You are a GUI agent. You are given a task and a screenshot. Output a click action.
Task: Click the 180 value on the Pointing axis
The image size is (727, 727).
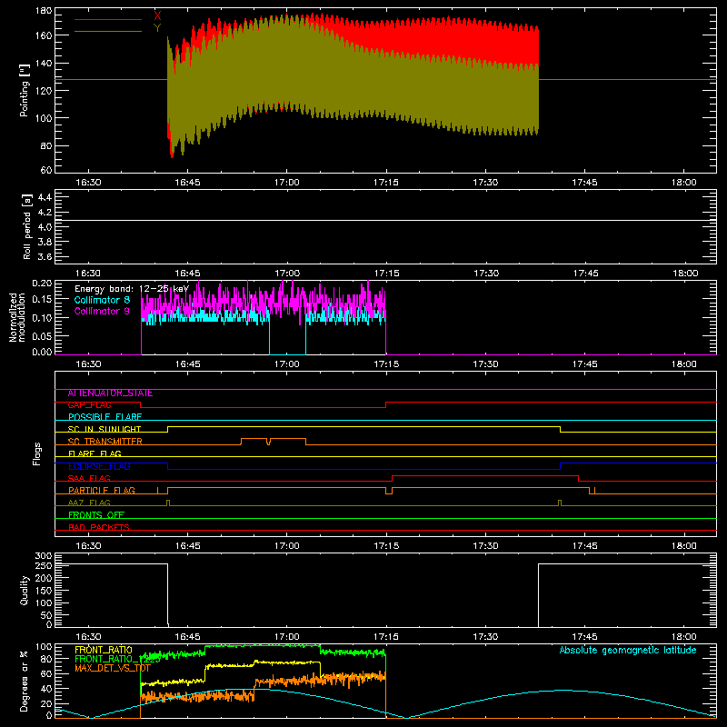coord(44,11)
